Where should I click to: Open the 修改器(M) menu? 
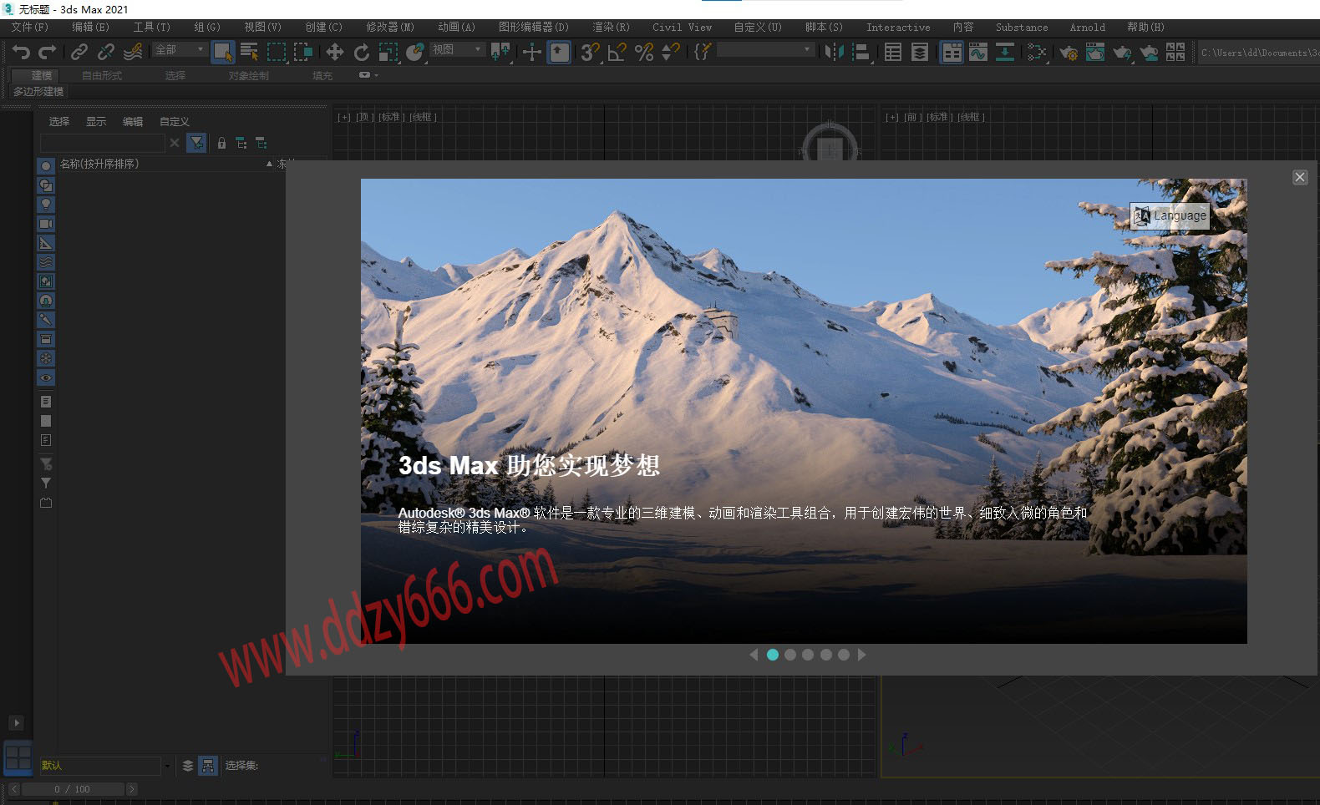point(390,28)
